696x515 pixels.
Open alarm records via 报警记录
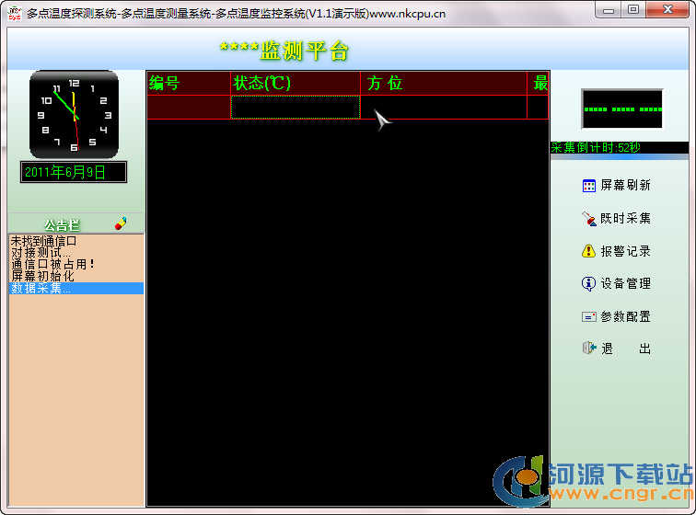click(x=625, y=251)
